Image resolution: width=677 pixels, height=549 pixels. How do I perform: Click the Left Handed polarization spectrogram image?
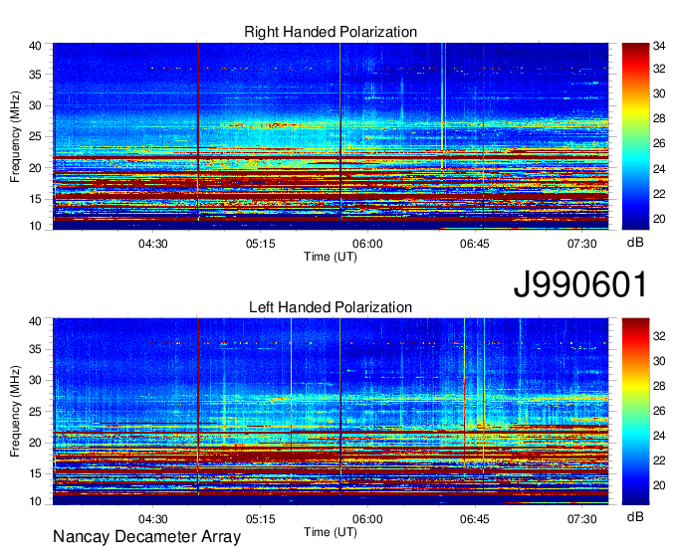331,412
